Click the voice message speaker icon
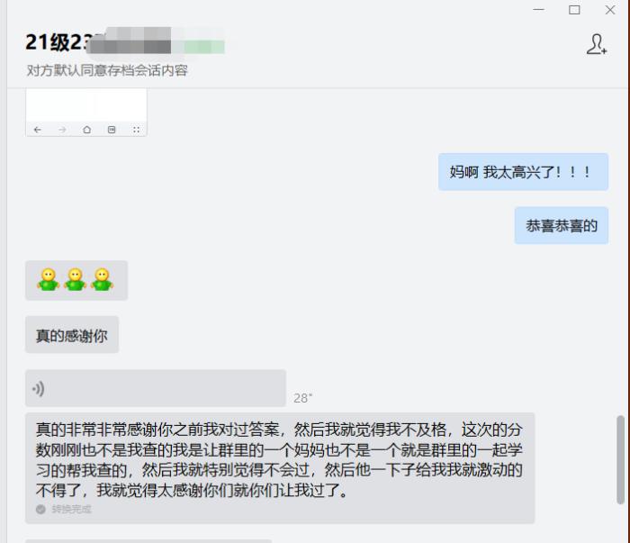The width and height of the screenshot is (630, 543). coord(38,389)
